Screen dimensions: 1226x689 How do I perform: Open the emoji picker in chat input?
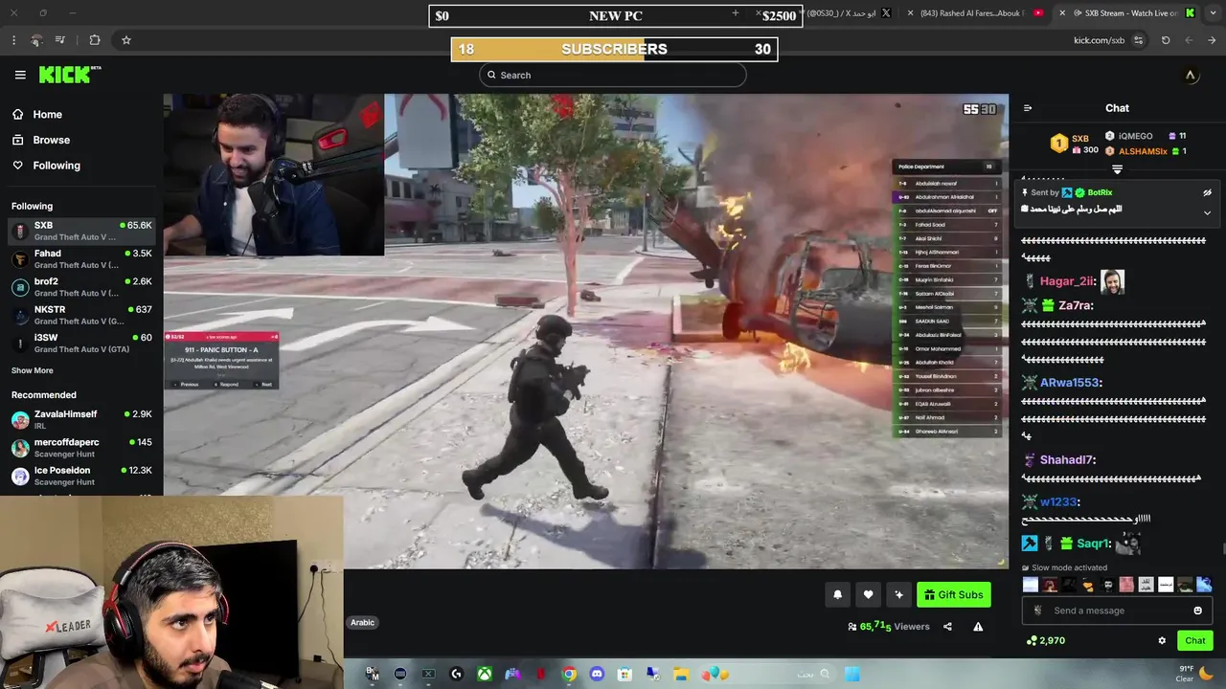(1197, 611)
